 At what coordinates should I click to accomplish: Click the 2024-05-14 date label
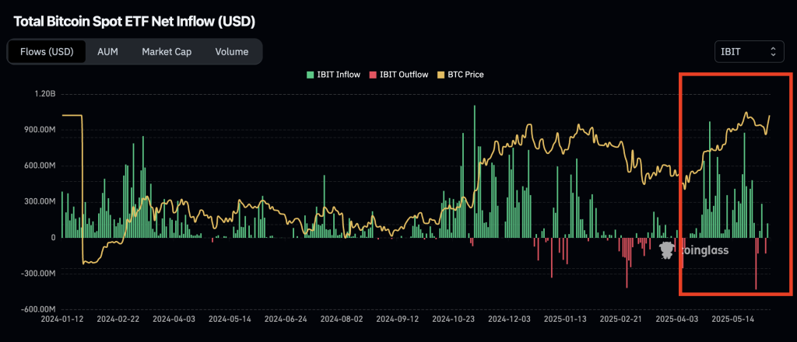[x=230, y=319]
